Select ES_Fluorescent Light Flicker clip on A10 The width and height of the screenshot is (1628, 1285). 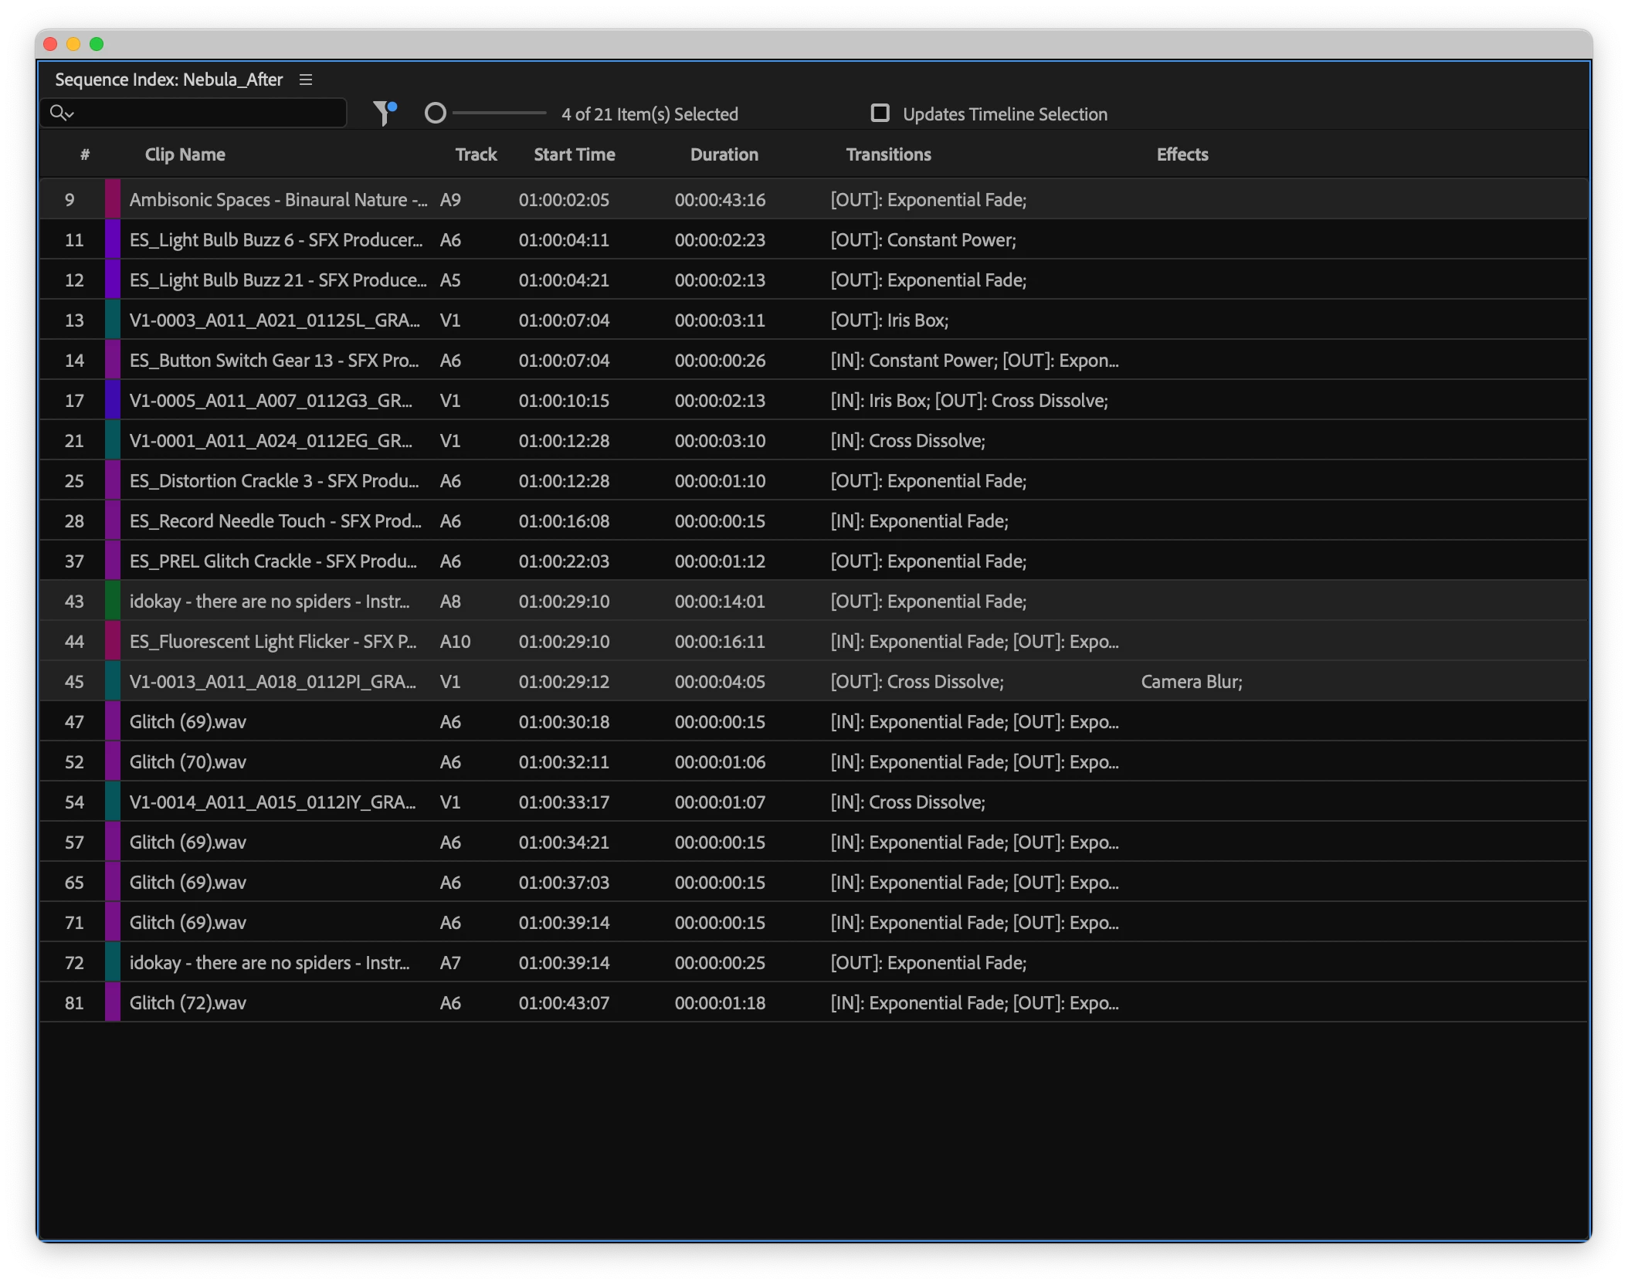[272, 642]
